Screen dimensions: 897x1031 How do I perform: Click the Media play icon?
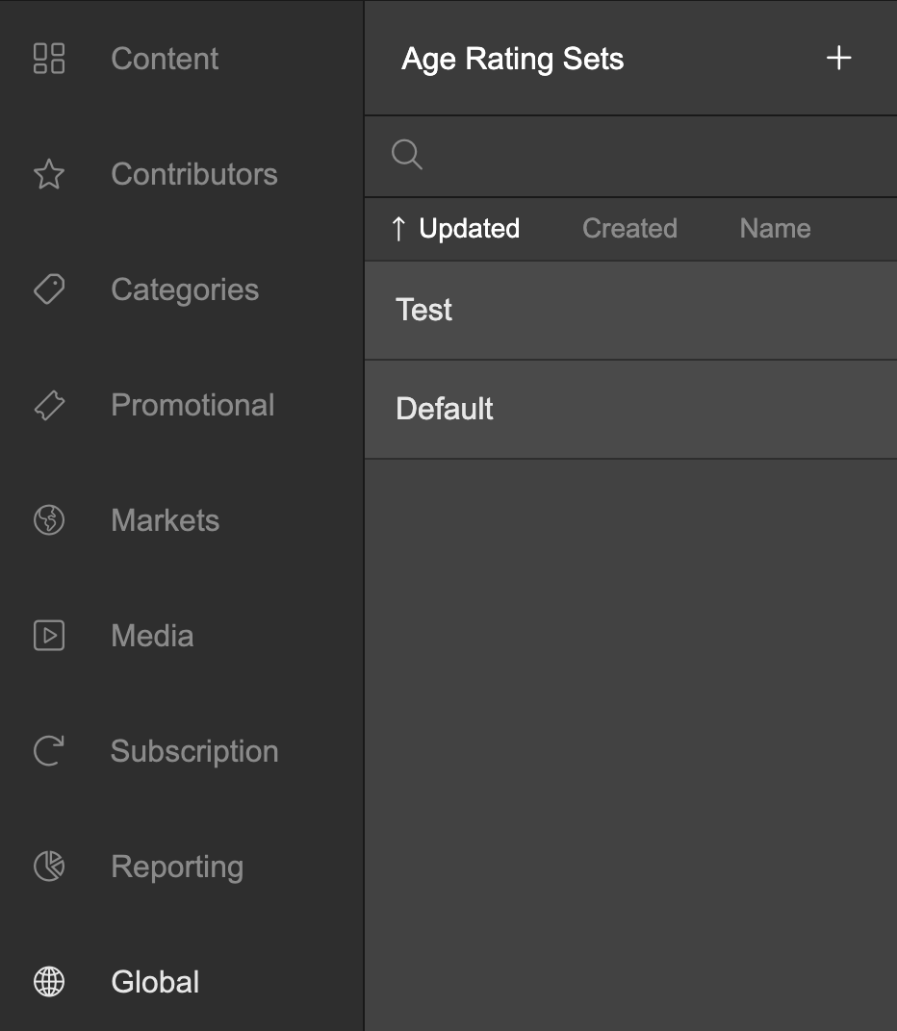[49, 636]
